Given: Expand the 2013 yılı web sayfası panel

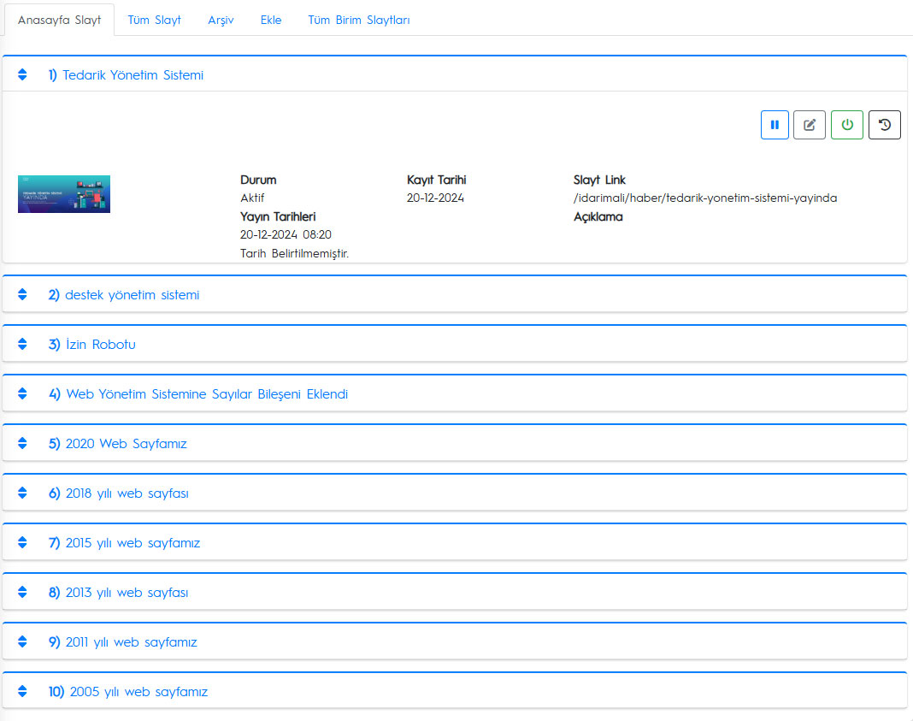Looking at the screenshot, I should tap(118, 593).
